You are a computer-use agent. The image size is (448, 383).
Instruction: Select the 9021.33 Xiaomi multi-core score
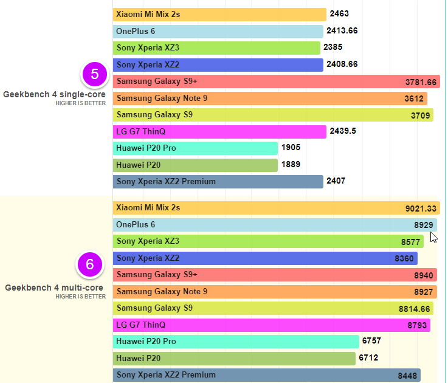(421, 209)
